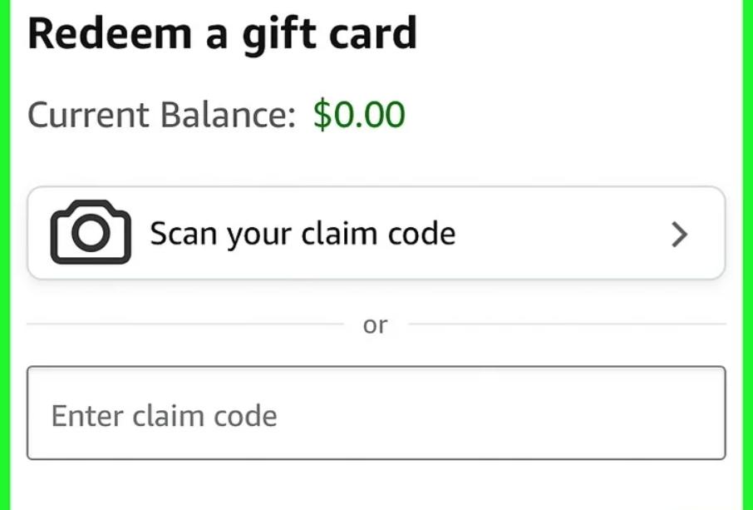Screen dimensions: 753x510
Task: Open the Scan your claim code option
Action: tap(376, 233)
